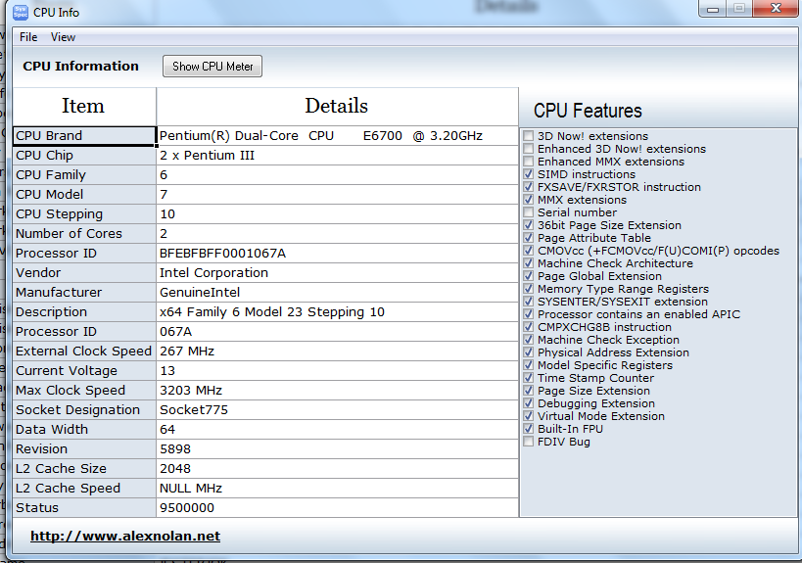The image size is (802, 563).
Task: Toggle Processor contains an enabled APIC checkbox
Action: point(529,314)
